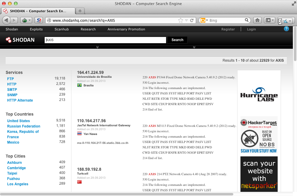Click the SHODAN logo
The height and width of the screenshot is (196, 297).
click(20, 40)
